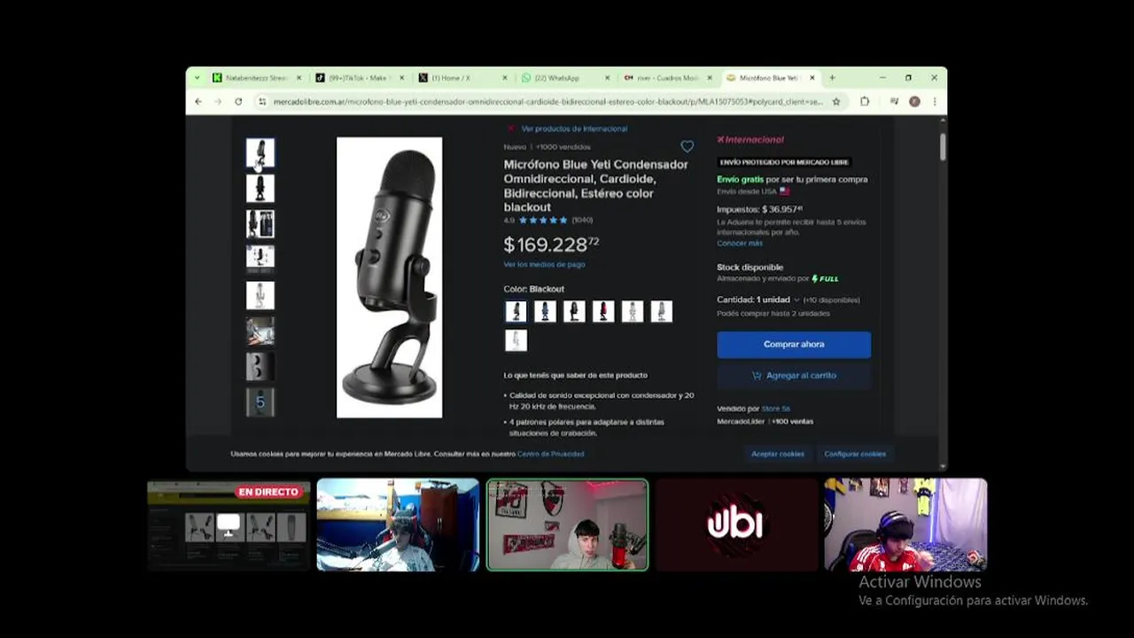
Task: Go back using the browser back arrow
Action: coord(198,102)
